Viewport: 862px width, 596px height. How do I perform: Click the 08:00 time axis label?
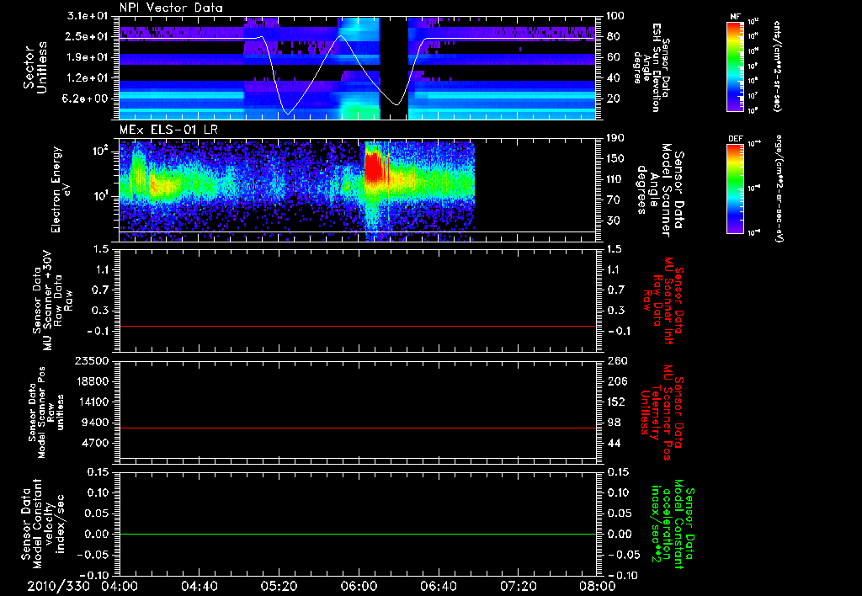[x=598, y=586]
